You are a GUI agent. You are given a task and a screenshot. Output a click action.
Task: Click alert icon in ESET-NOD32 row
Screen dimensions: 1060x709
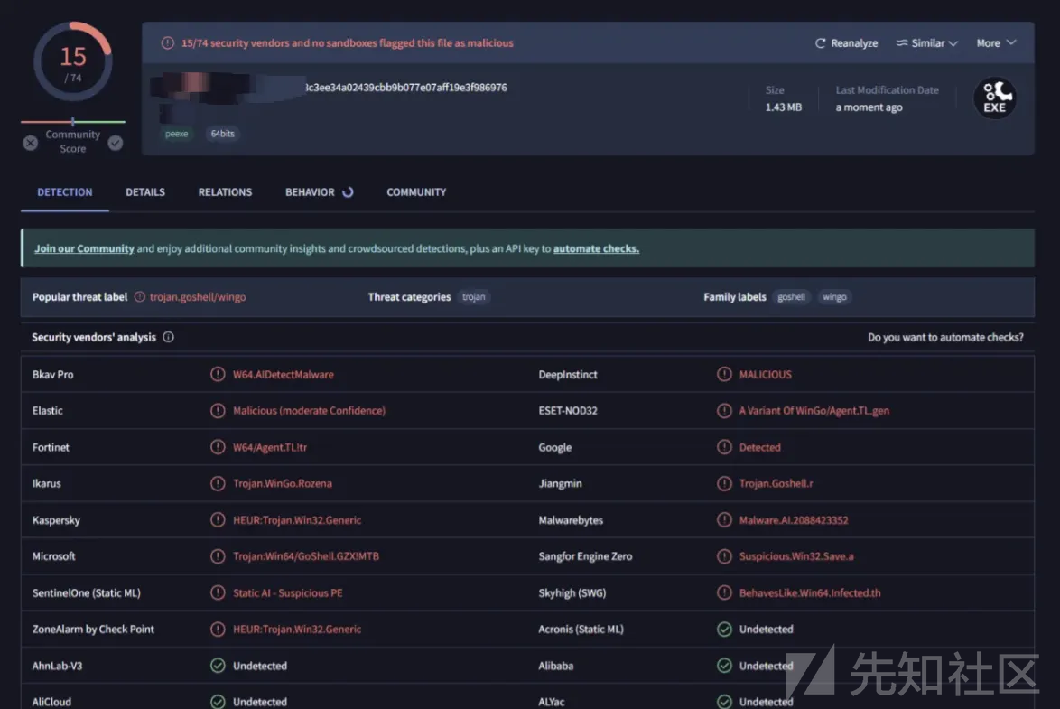[x=724, y=411]
